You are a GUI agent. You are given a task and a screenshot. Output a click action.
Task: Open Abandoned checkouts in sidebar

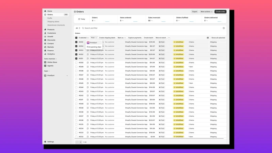56,25
